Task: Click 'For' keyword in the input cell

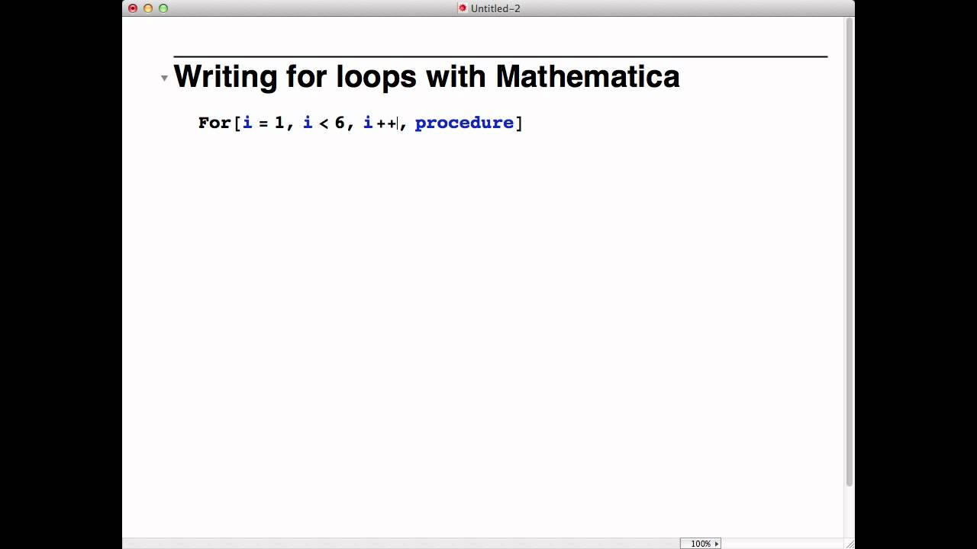Action: [214, 123]
